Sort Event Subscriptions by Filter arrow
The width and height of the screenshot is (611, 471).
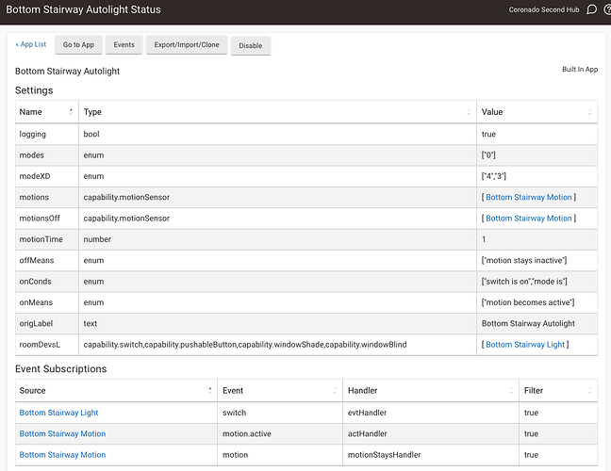coord(591,390)
